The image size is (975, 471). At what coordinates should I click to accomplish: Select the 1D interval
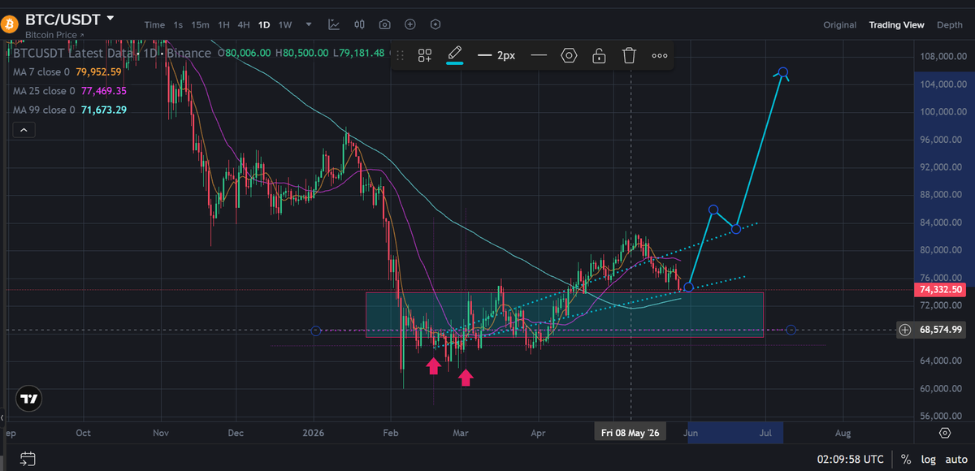pos(264,25)
